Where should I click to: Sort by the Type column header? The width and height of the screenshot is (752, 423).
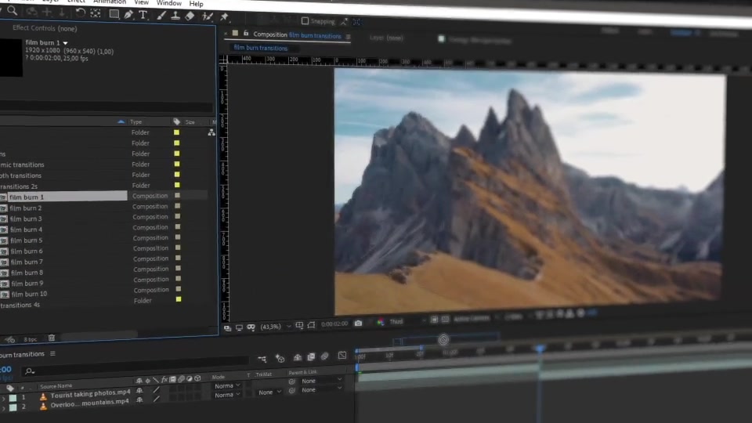tap(136, 122)
